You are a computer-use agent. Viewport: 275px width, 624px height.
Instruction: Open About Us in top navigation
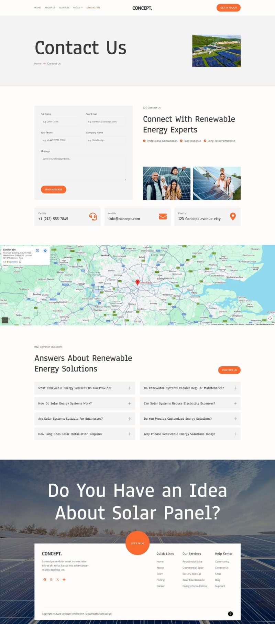click(50, 8)
